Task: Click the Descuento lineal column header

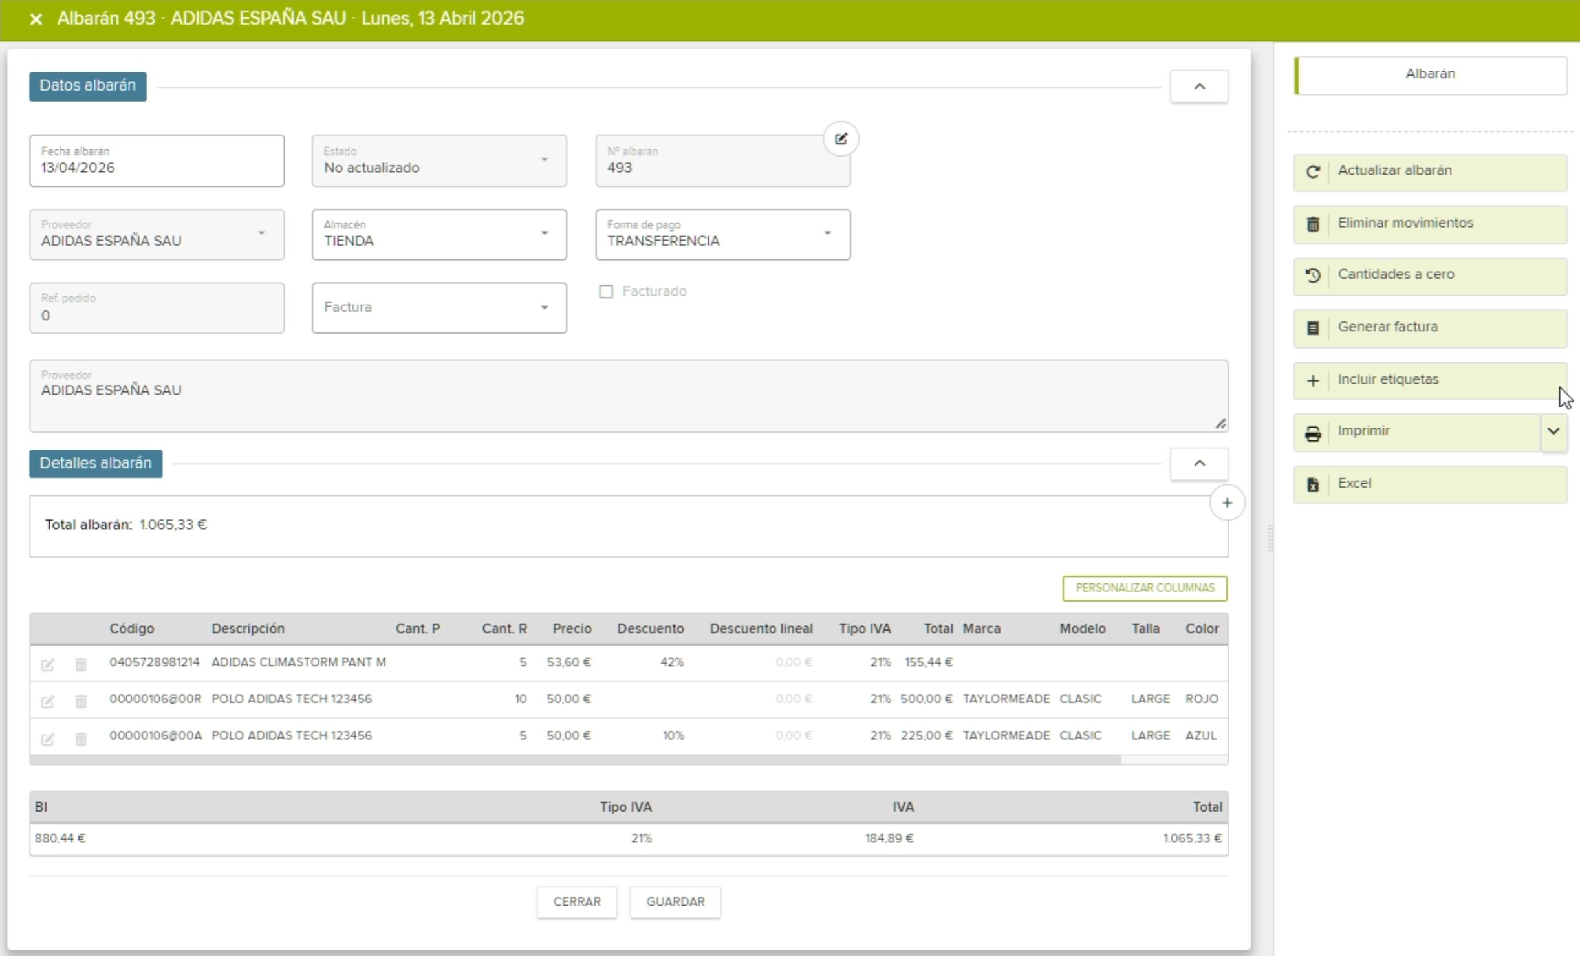Action: coord(761,629)
